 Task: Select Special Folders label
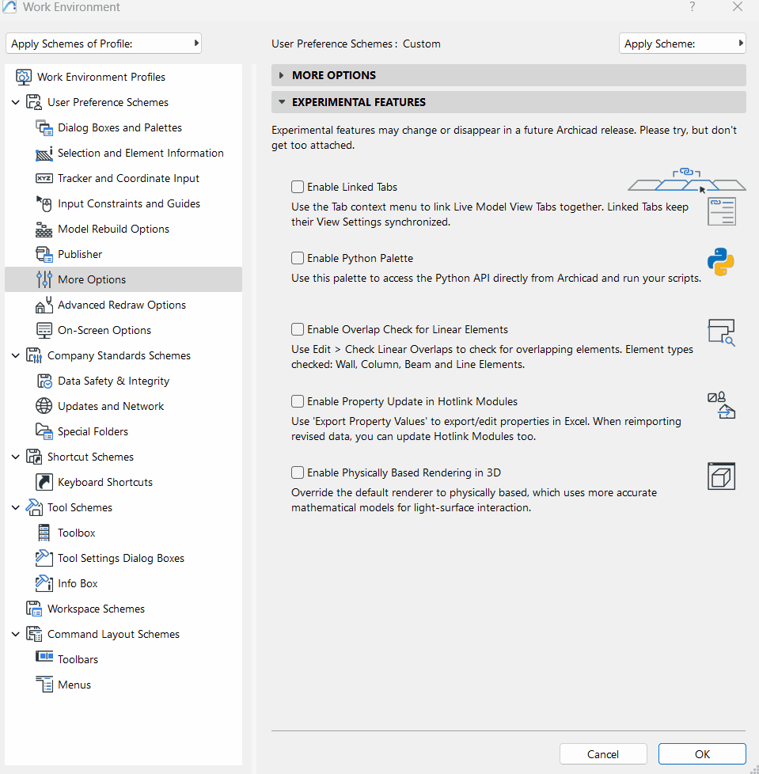click(93, 431)
